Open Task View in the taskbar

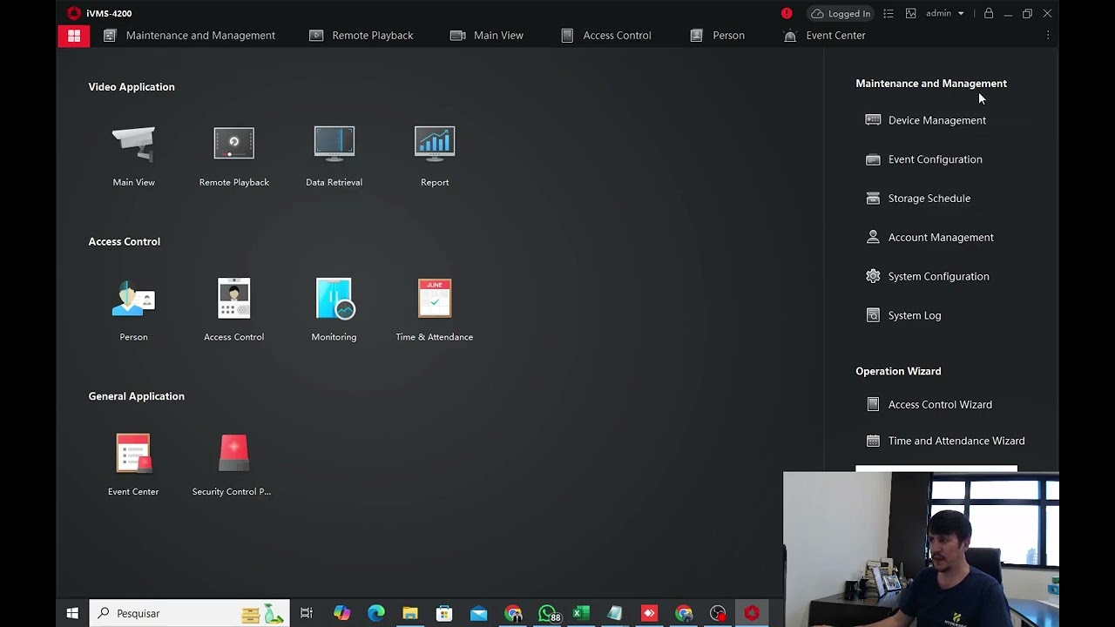307,613
